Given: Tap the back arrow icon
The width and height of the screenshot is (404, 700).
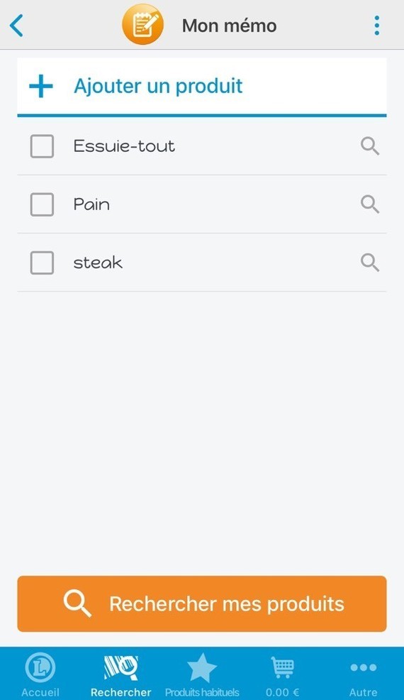Looking at the screenshot, I should (x=16, y=26).
